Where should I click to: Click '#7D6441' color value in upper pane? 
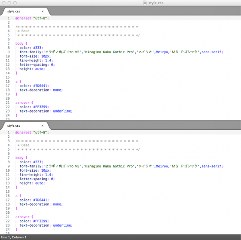[40, 86]
